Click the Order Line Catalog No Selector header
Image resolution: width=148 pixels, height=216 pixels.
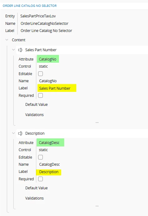click(29, 6)
